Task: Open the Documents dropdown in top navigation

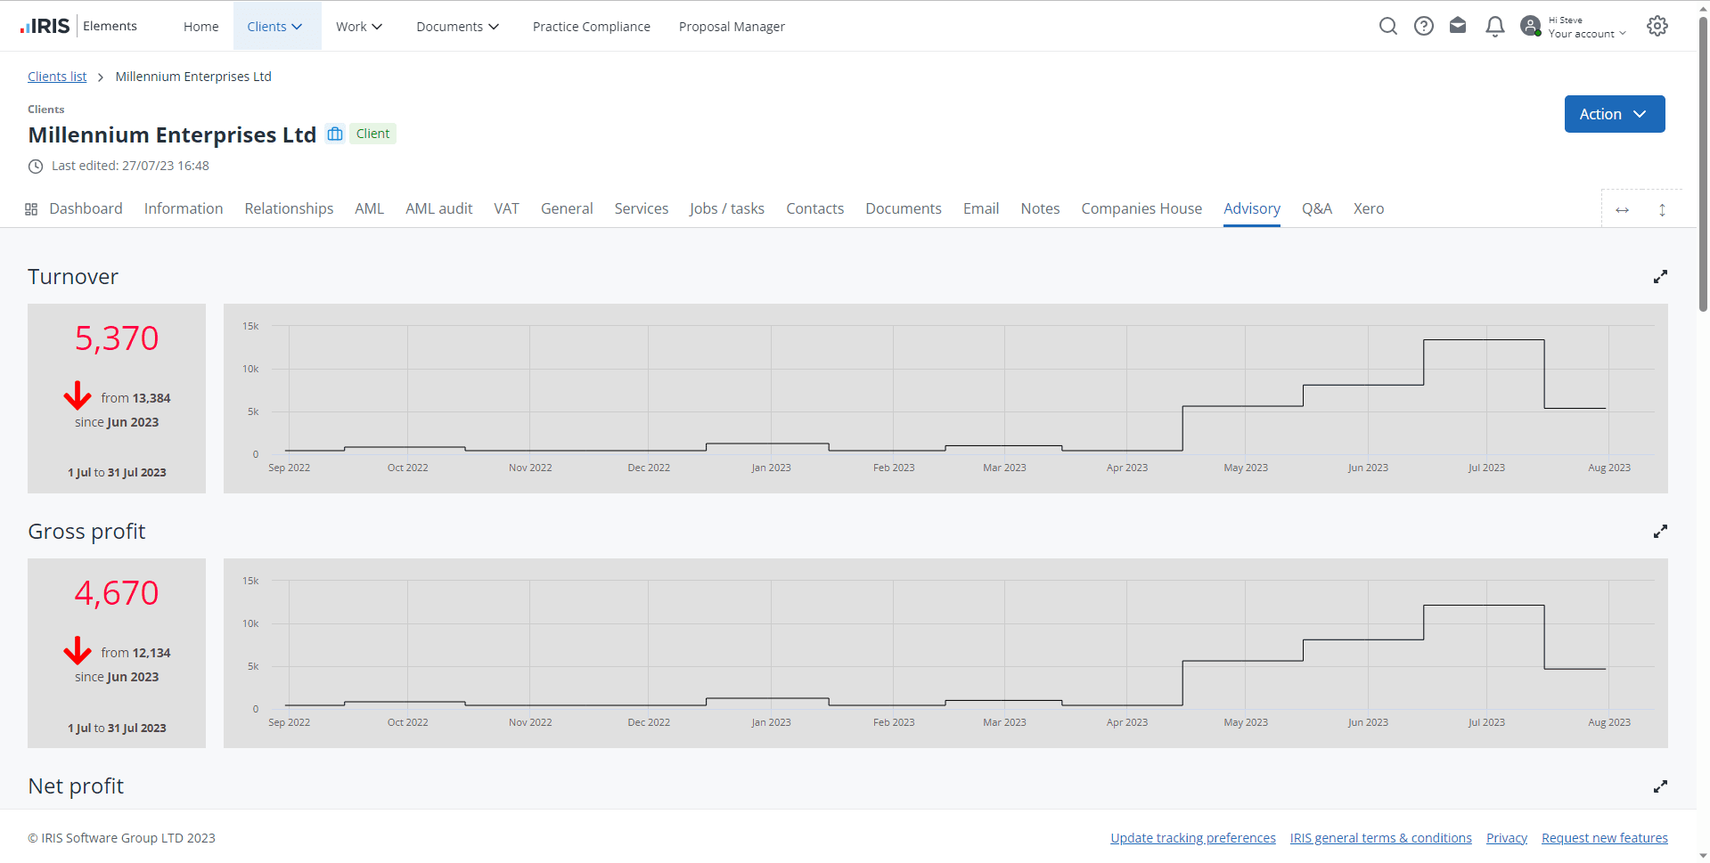Action: [x=457, y=27]
